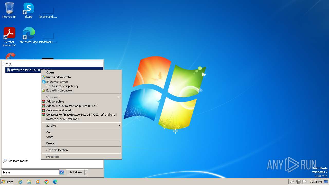Choose Compress and email...

tap(81, 110)
